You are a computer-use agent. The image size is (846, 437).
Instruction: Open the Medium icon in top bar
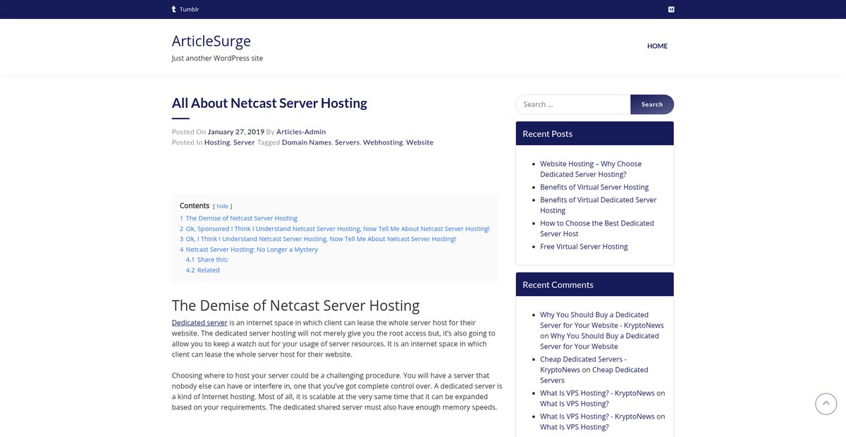click(x=671, y=9)
